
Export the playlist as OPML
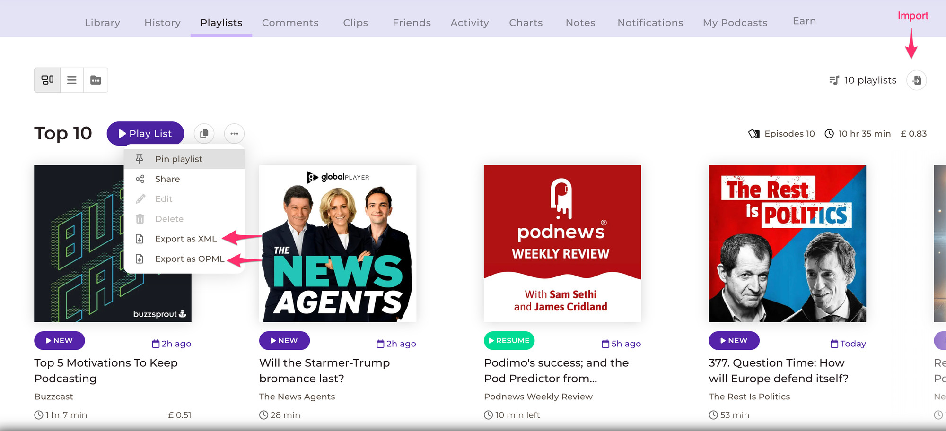tap(184, 259)
